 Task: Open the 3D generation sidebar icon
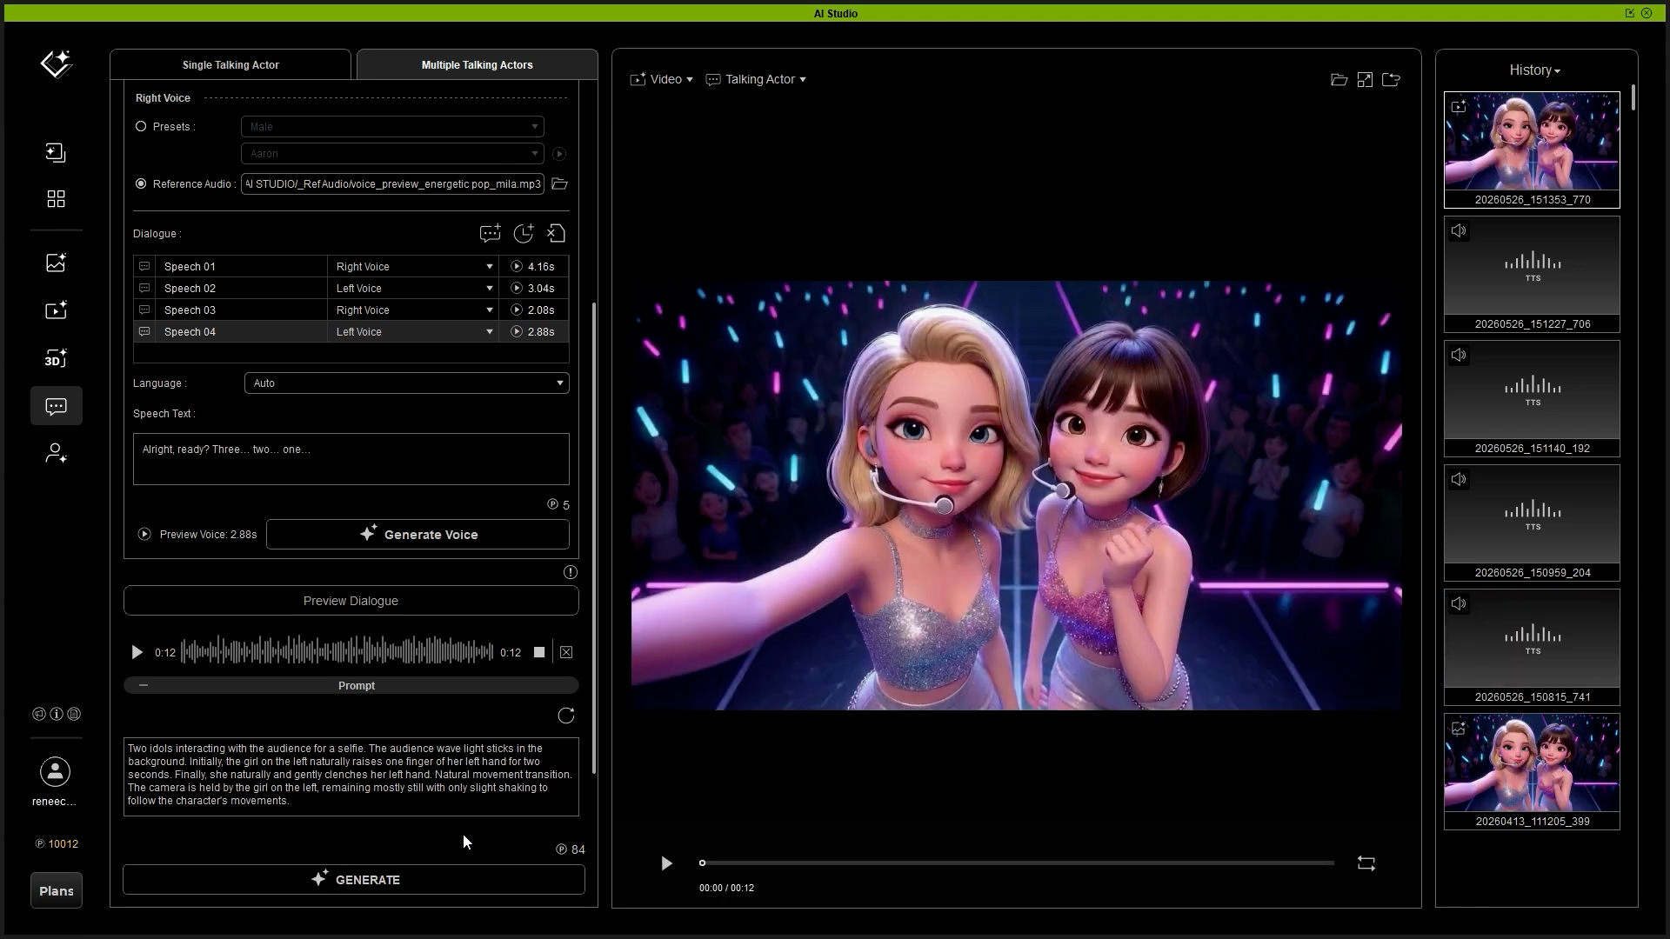click(x=56, y=358)
